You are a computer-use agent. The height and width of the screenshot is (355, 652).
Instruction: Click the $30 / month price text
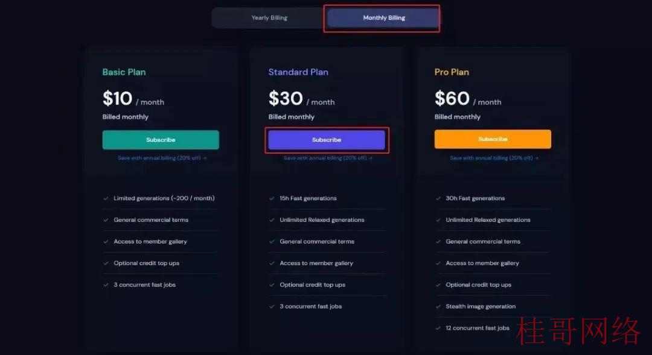coord(301,99)
